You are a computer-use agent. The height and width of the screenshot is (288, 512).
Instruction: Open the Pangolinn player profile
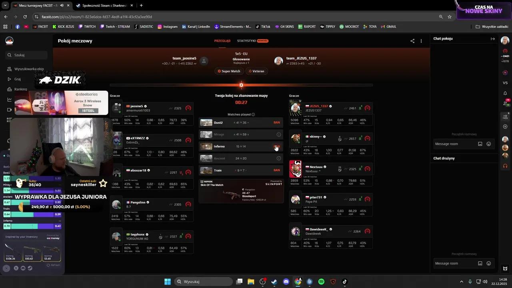[138, 202]
